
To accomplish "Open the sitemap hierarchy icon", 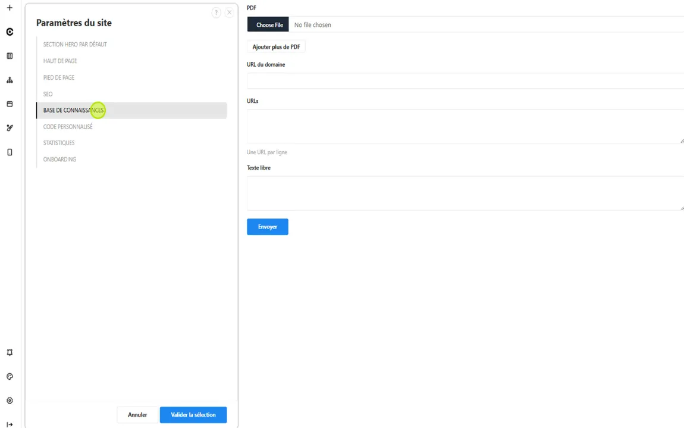I will pyautogui.click(x=10, y=80).
